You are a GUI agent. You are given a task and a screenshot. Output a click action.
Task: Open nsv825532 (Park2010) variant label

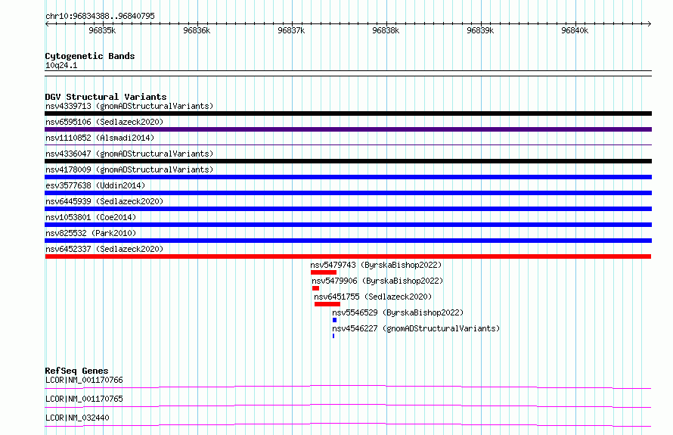pyautogui.click(x=91, y=233)
